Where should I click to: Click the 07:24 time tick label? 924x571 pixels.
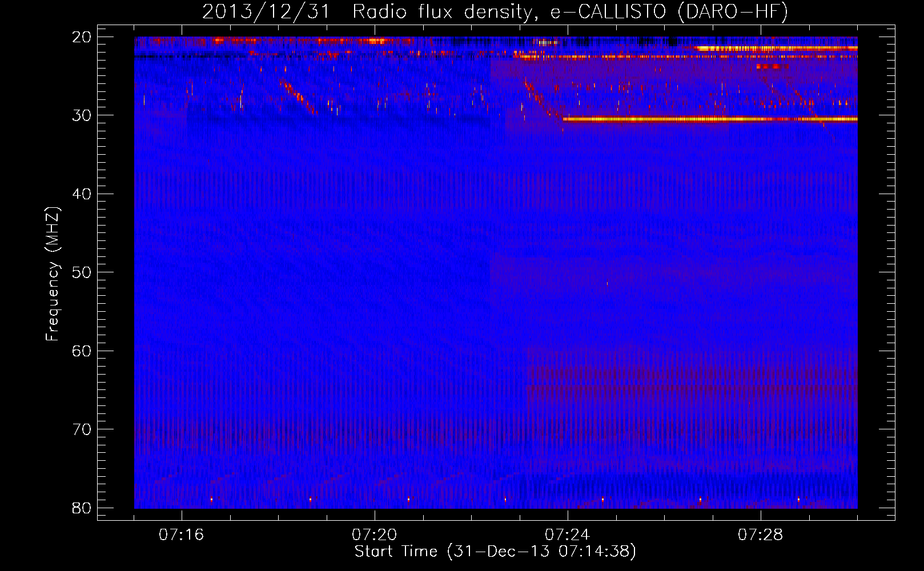[x=568, y=535]
